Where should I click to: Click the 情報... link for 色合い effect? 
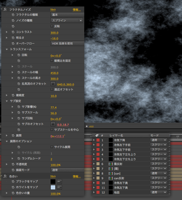[x=77, y=176]
